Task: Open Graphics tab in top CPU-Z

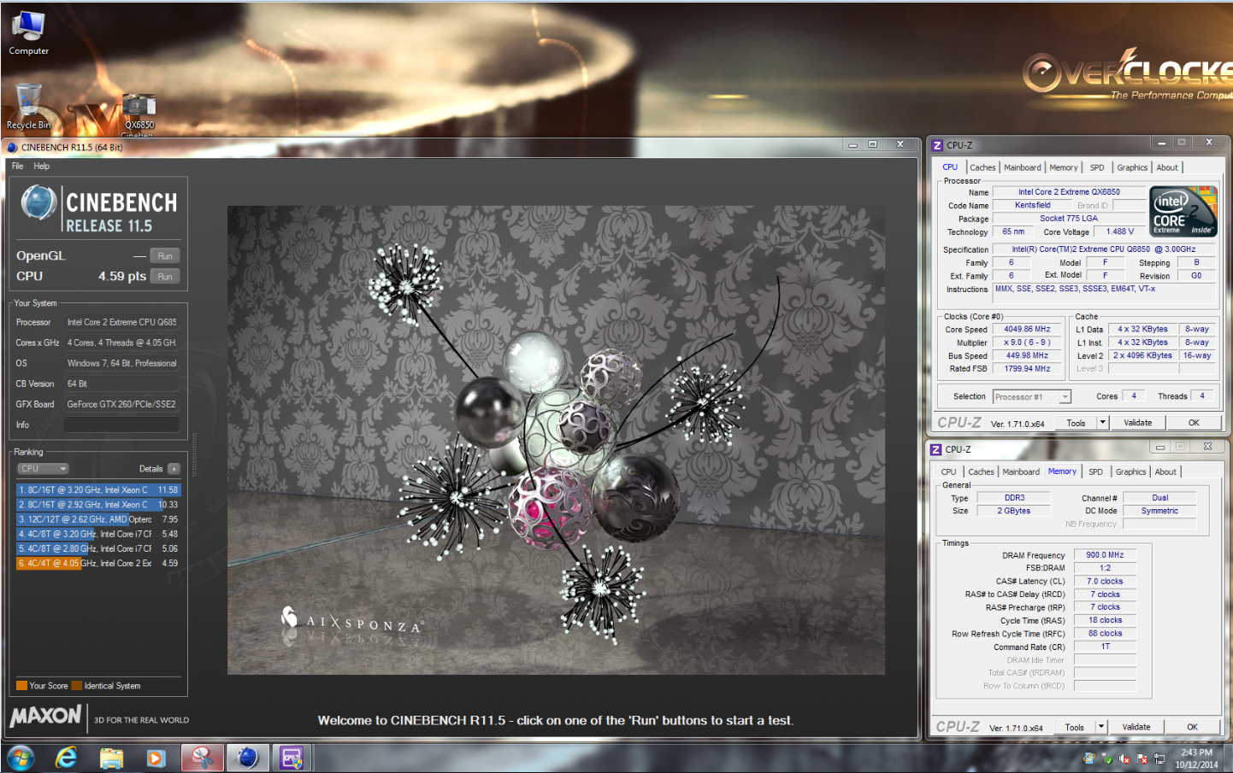Action: click(x=1132, y=167)
